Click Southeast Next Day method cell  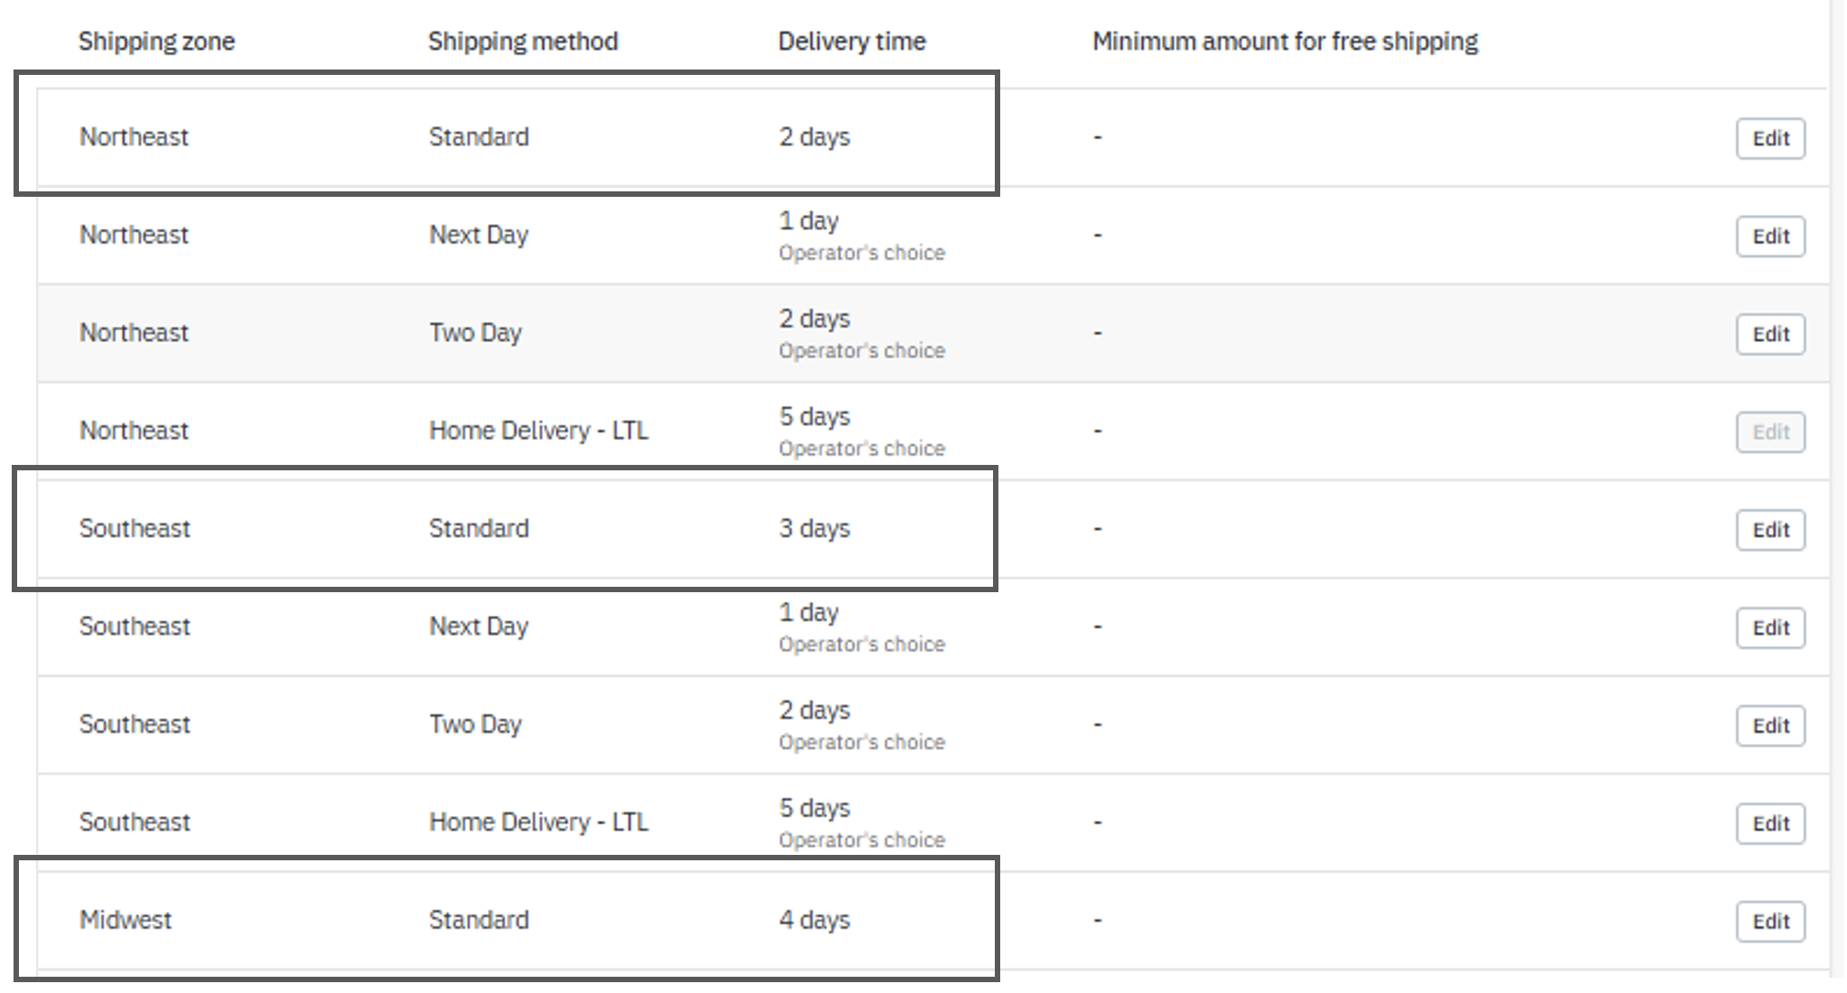point(478,626)
